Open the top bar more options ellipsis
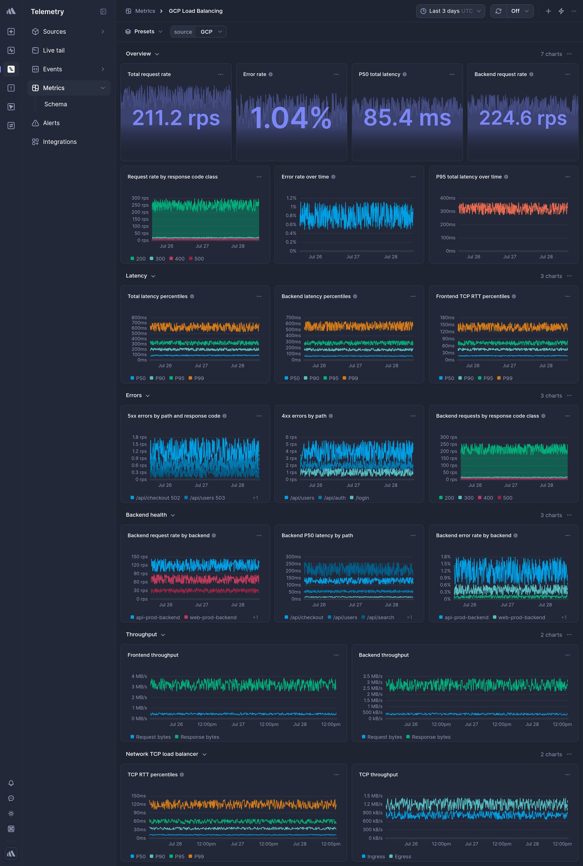 (574, 11)
